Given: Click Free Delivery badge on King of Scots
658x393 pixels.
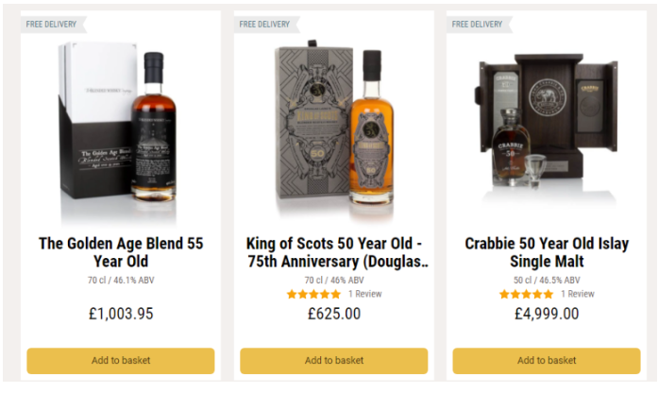Looking at the screenshot, I should [266, 25].
